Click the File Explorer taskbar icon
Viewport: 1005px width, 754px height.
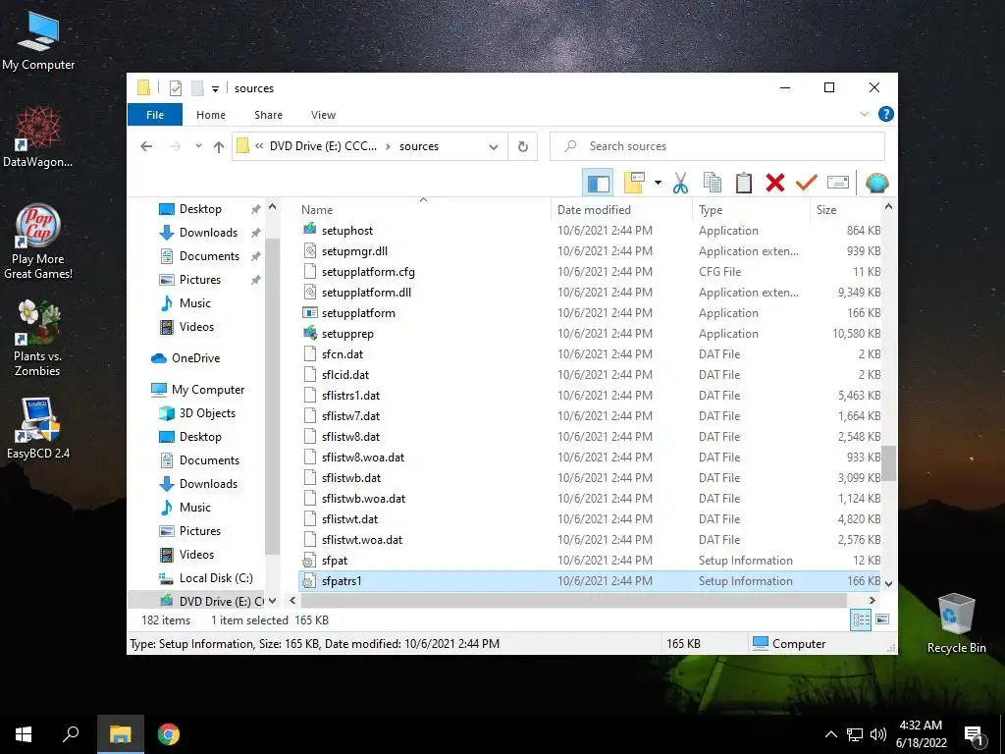tap(120, 734)
